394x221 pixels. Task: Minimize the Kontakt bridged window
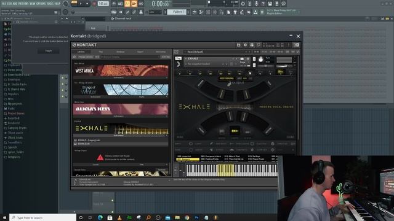point(291,36)
